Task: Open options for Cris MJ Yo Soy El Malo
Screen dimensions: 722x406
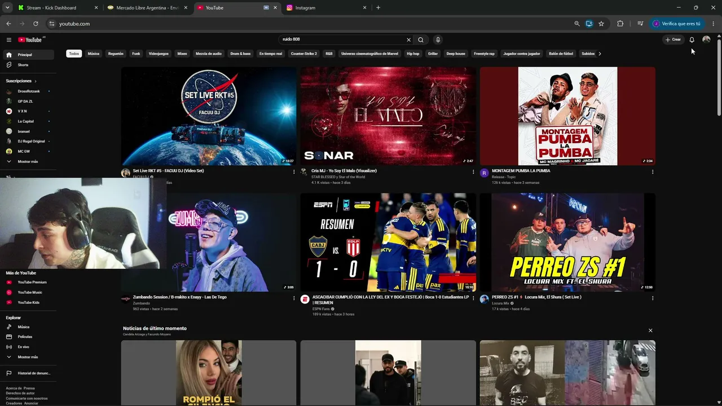Action: (473, 172)
